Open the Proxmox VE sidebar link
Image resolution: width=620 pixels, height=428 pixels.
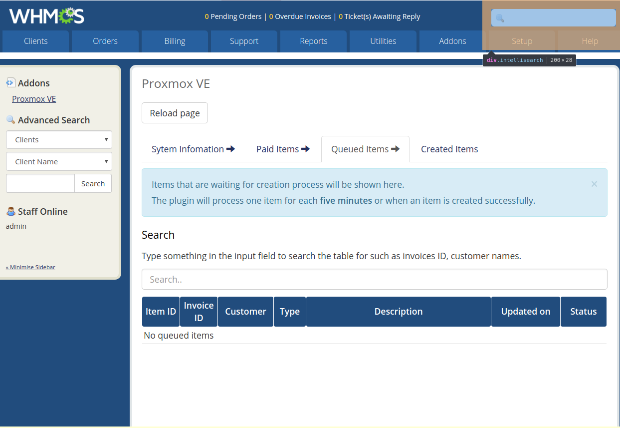(34, 99)
